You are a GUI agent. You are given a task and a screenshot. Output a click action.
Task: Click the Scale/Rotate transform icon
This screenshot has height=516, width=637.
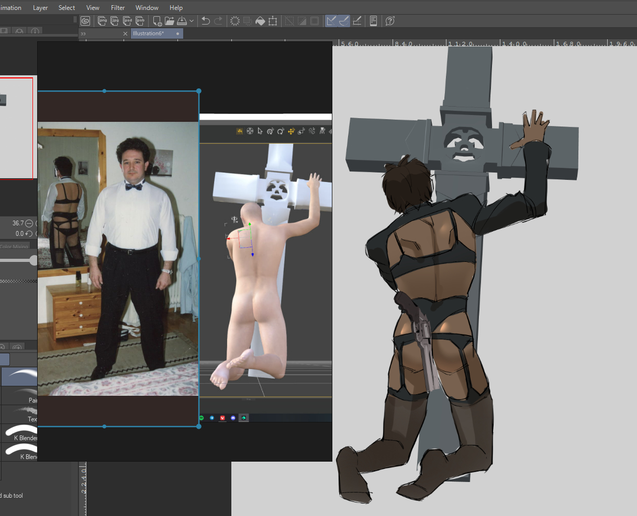[x=273, y=21]
